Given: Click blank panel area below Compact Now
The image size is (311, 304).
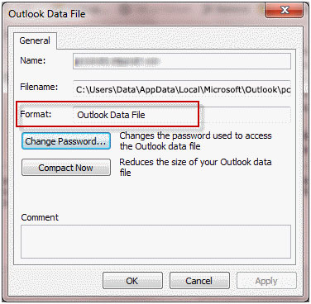Looking at the screenshot, I should (x=155, y=196).
